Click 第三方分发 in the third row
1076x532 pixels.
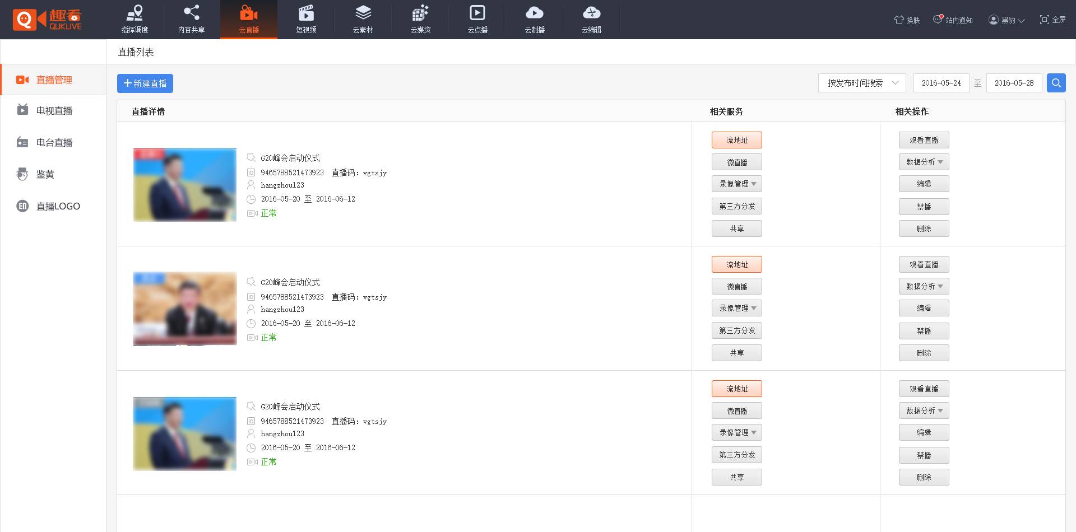point(737,455)
